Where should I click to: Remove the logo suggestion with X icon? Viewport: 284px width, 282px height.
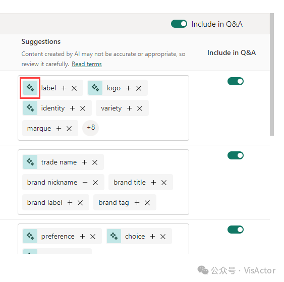(x=139, y=88)
